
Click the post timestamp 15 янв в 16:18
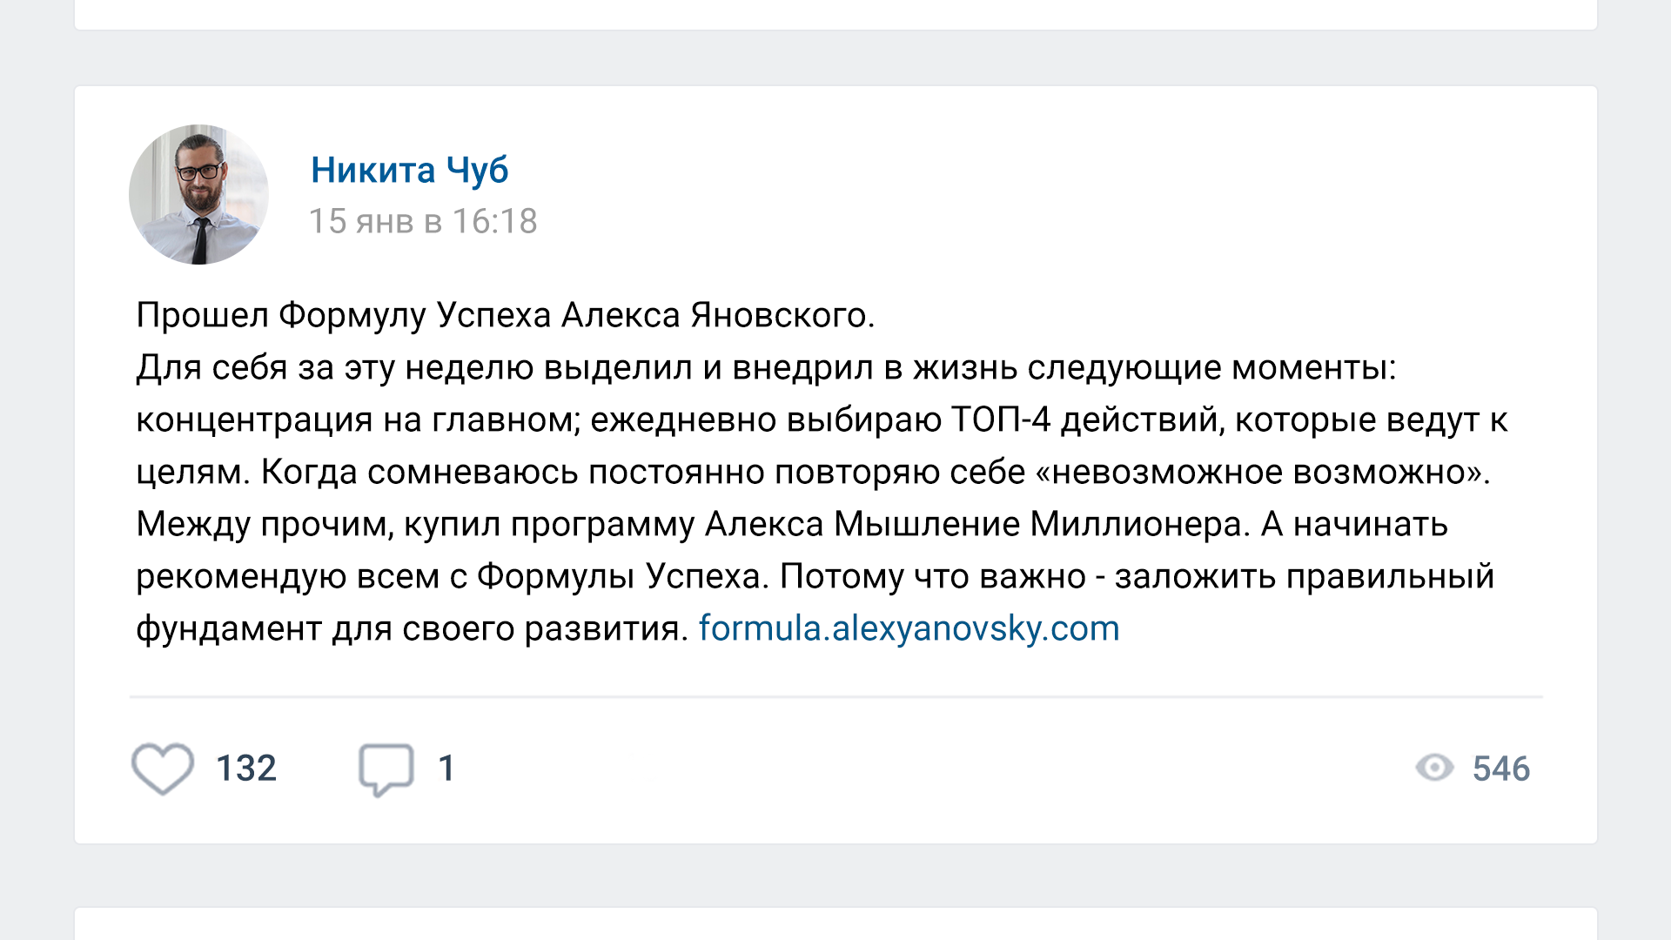coord(423,221)
